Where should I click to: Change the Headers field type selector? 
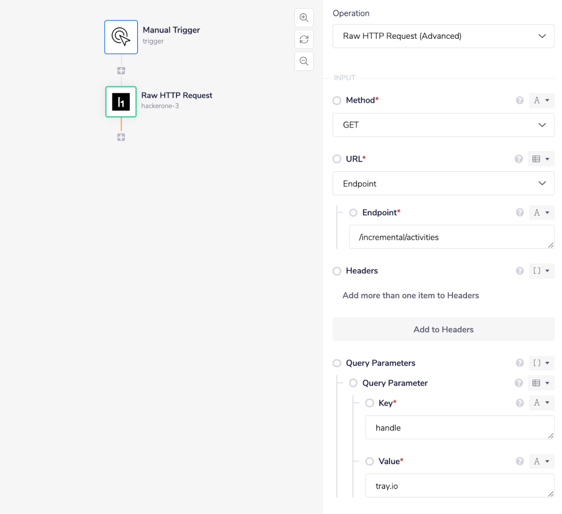click(x=541, y=271)
